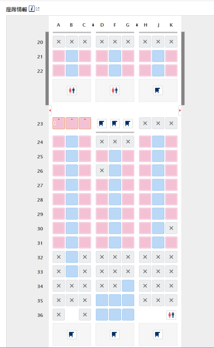Select pink window seat 25K

171,156
